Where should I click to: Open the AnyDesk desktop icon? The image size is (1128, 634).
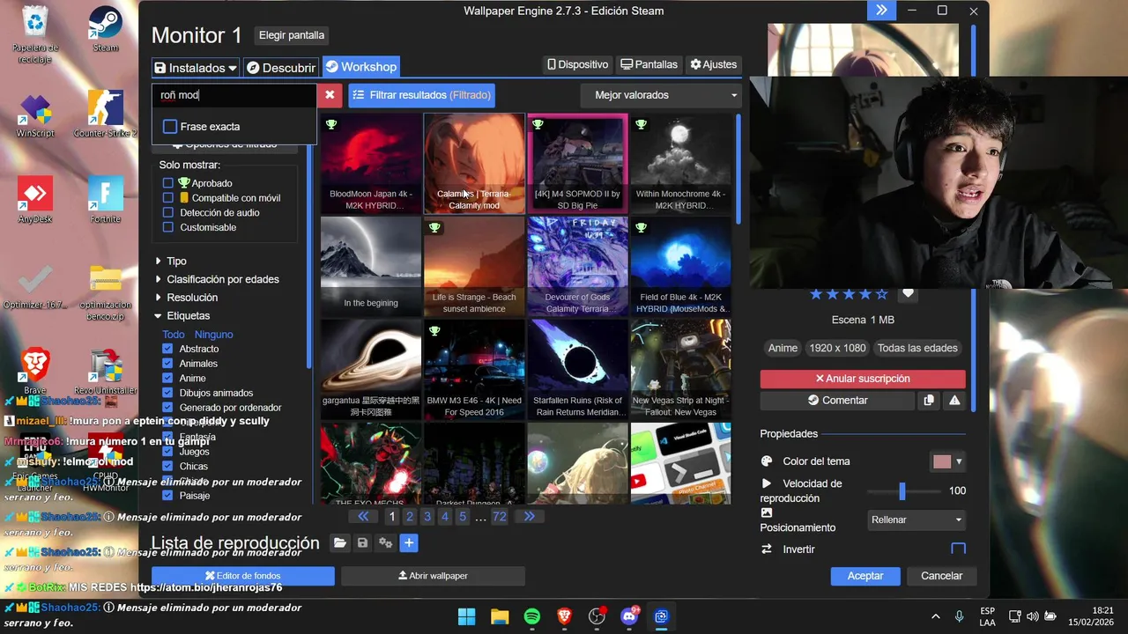[35, 201]
